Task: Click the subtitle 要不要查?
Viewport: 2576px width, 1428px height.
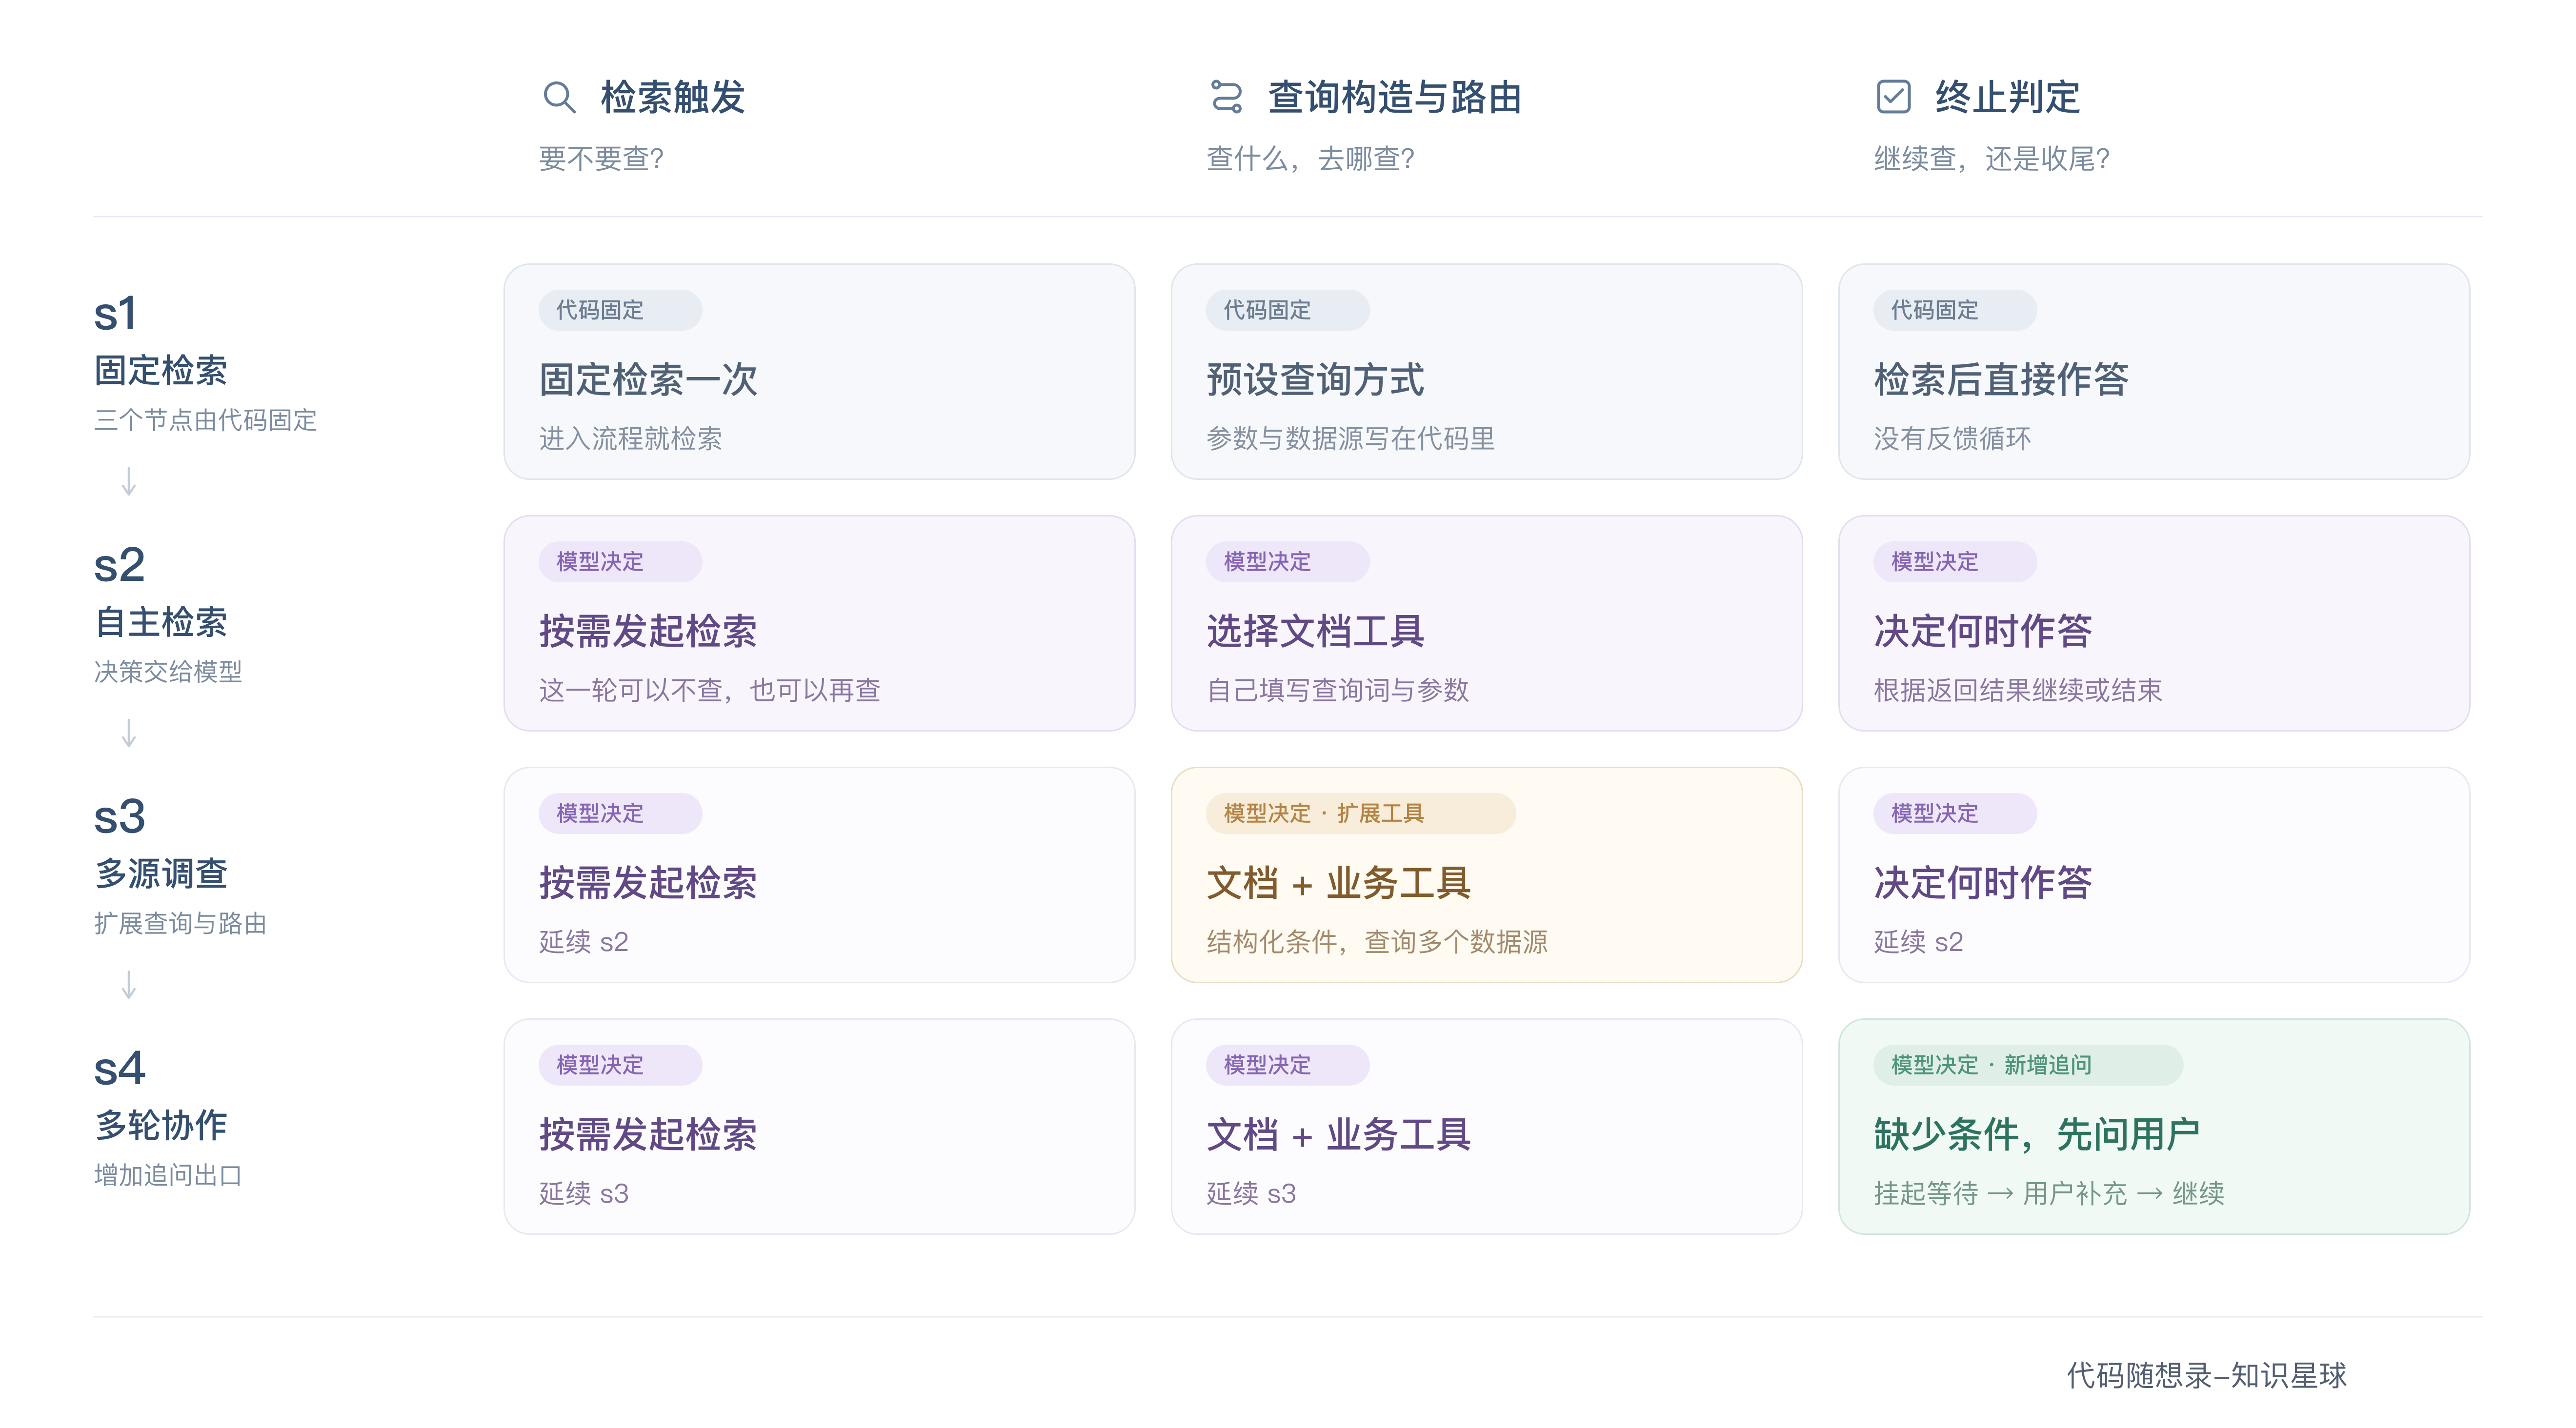Action: click(601, 158)
